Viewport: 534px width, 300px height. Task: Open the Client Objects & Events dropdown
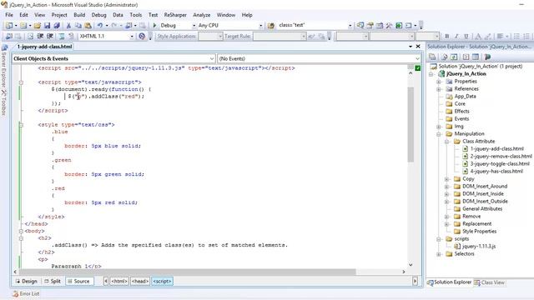(x=211, y=58)
